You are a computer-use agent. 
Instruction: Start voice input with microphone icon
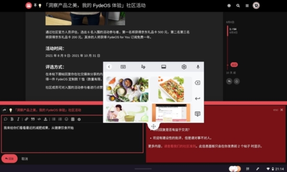coord(198,67)
